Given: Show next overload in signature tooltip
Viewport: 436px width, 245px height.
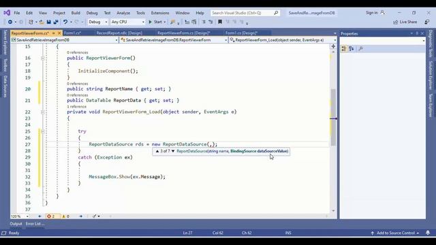Looking at the screenshot, I should coord(172,151).
